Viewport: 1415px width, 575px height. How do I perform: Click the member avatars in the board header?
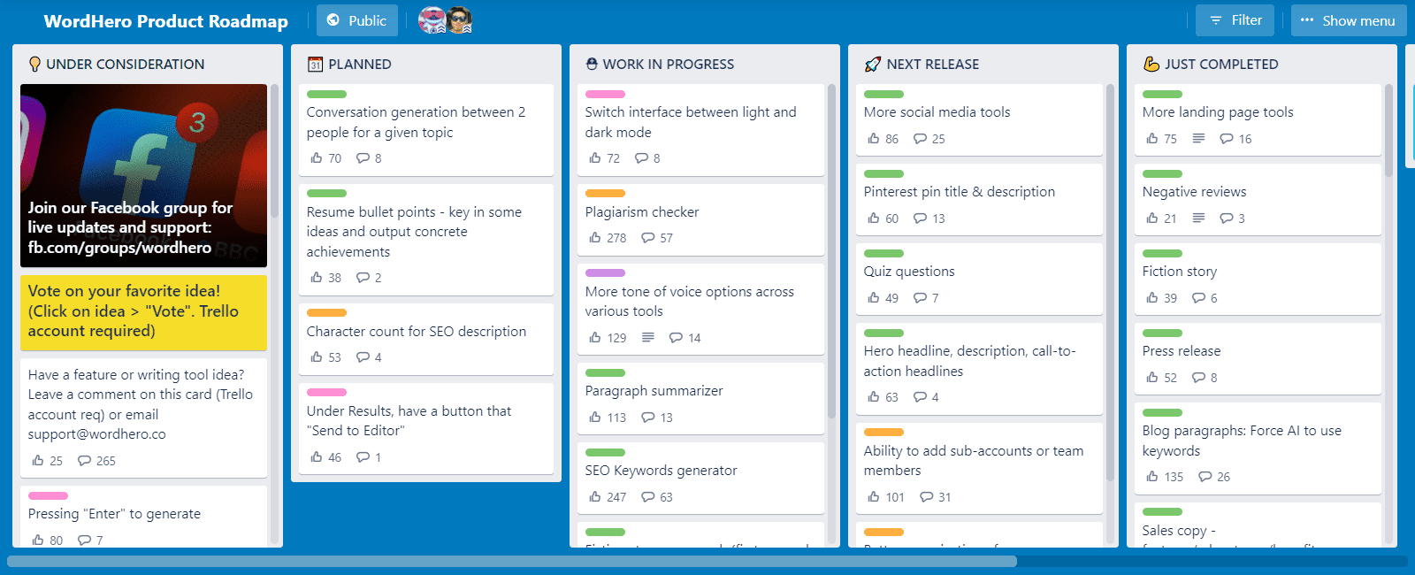[x=445, y=20]
